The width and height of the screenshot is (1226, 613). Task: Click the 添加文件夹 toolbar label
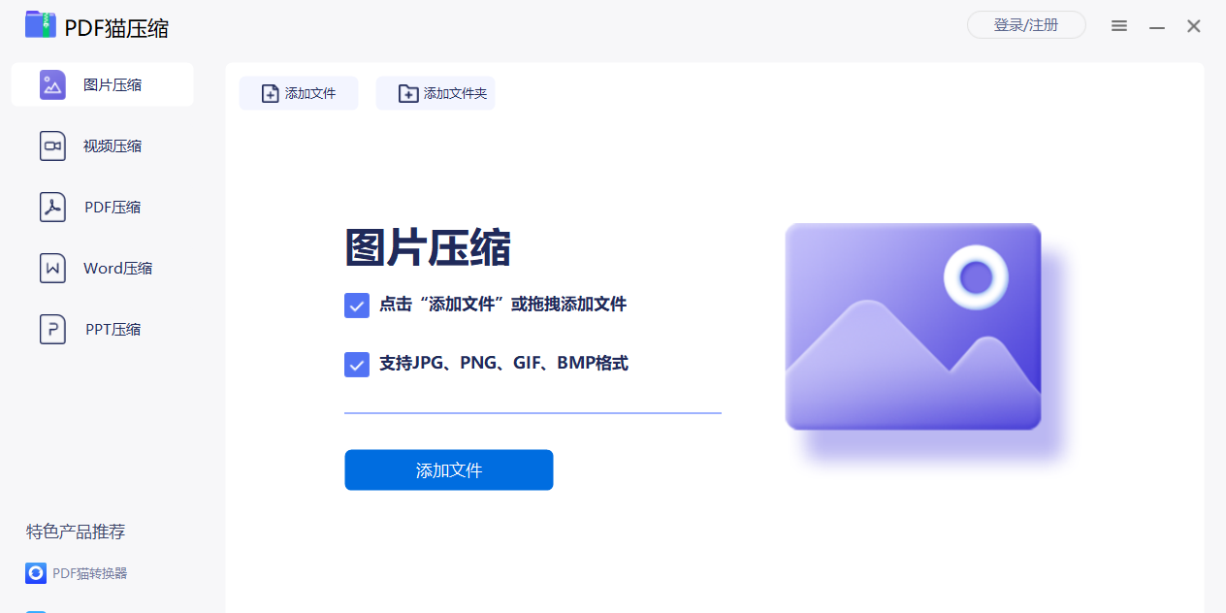[455, 94]
